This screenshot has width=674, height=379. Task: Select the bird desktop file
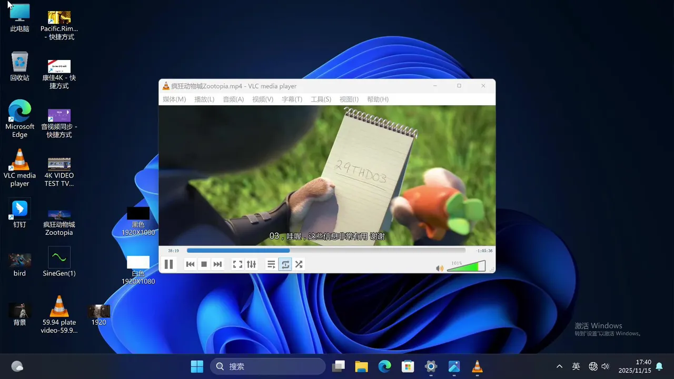pyautogui.click(x=19, y=265)
